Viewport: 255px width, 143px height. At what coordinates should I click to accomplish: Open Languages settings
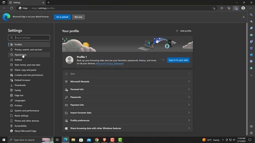[x=29, y=100]
